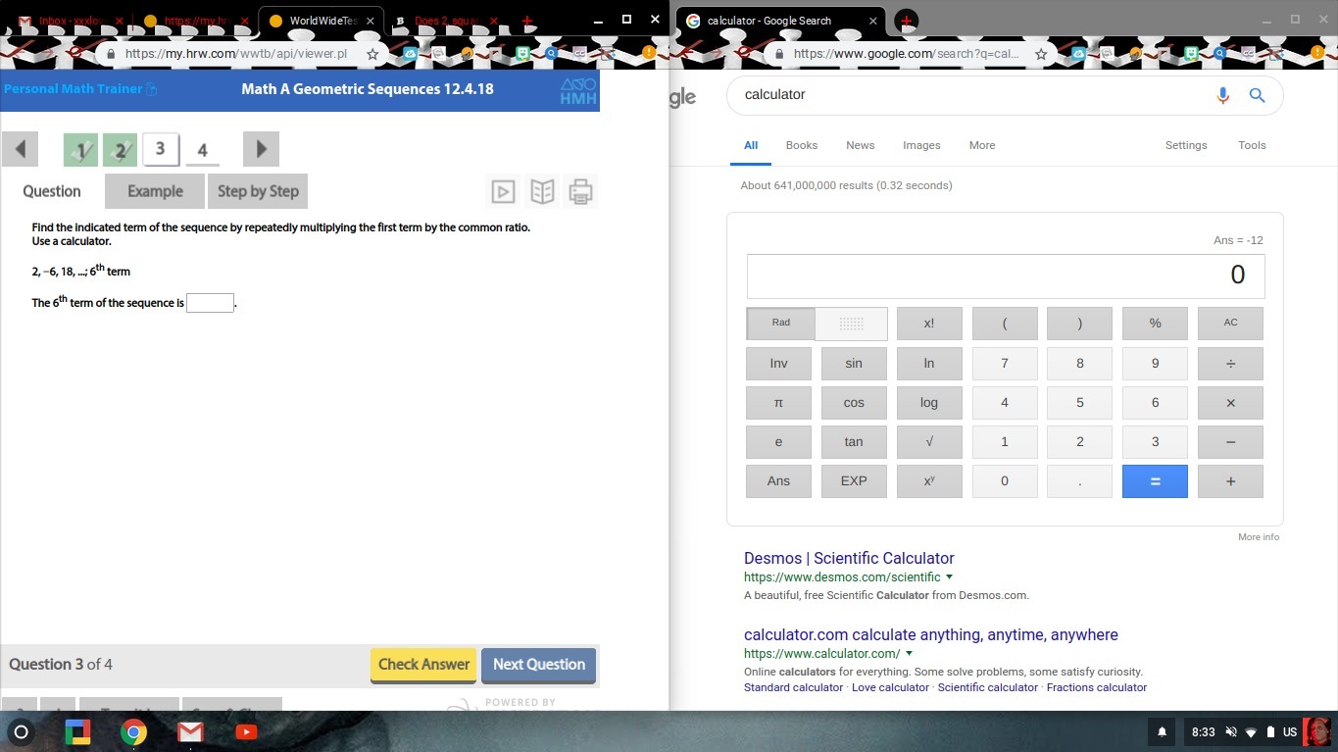Start voice search with microphone icon
The height and width of the screenshot is (752, 1338).
coord(1222,95)
